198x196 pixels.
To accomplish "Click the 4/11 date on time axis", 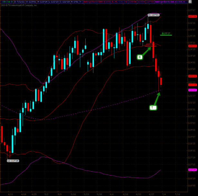I will (11, 194).
